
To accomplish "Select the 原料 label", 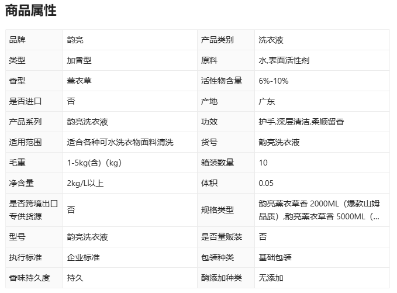I will [209, 60].
